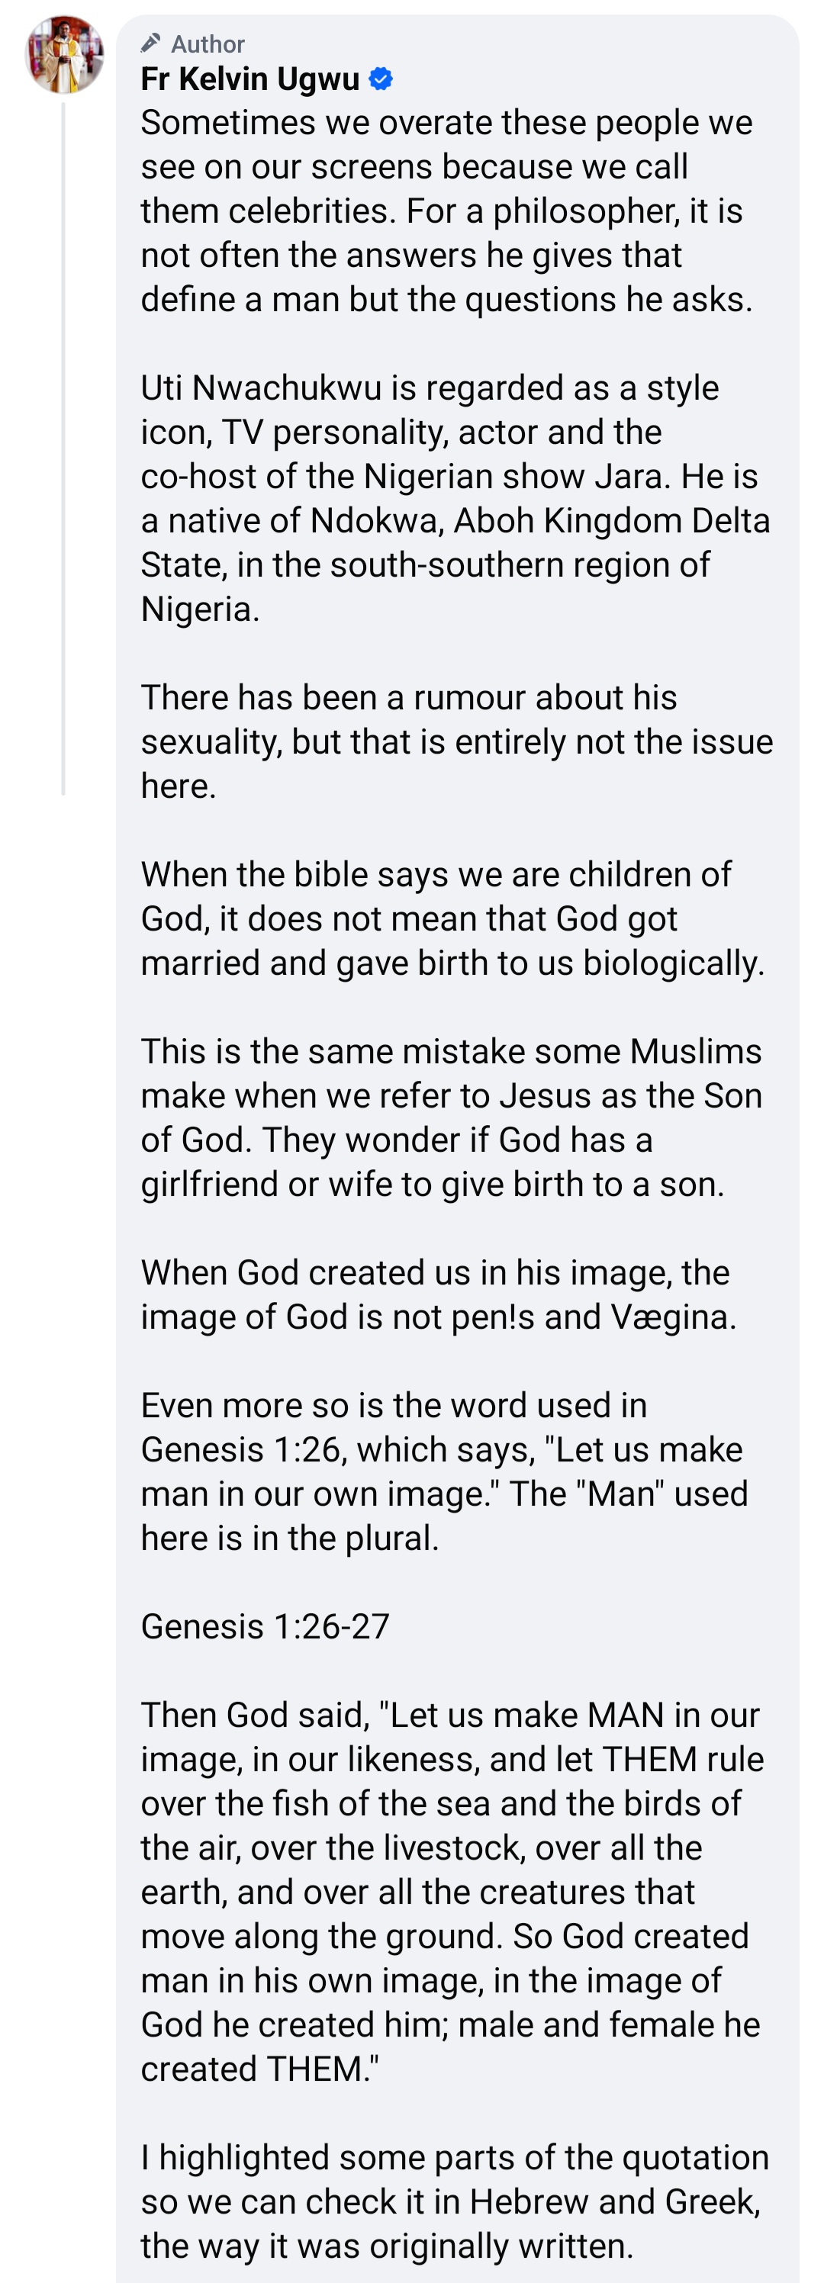Click the paragraph starting "Sometimes we overate"
This screenshot has width=824, height=2283.
[x=446, y=211]
